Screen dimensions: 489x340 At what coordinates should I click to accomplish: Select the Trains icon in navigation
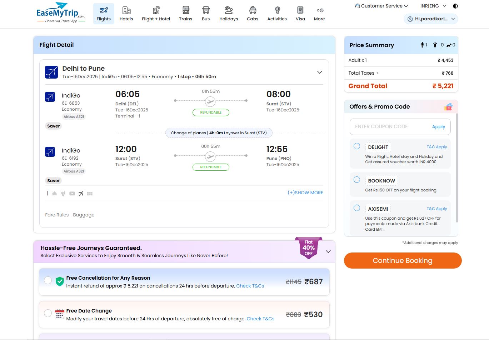coord(185,11)
